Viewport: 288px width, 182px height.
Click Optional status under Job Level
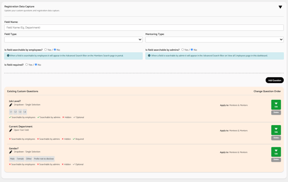(x=79, y=117)
